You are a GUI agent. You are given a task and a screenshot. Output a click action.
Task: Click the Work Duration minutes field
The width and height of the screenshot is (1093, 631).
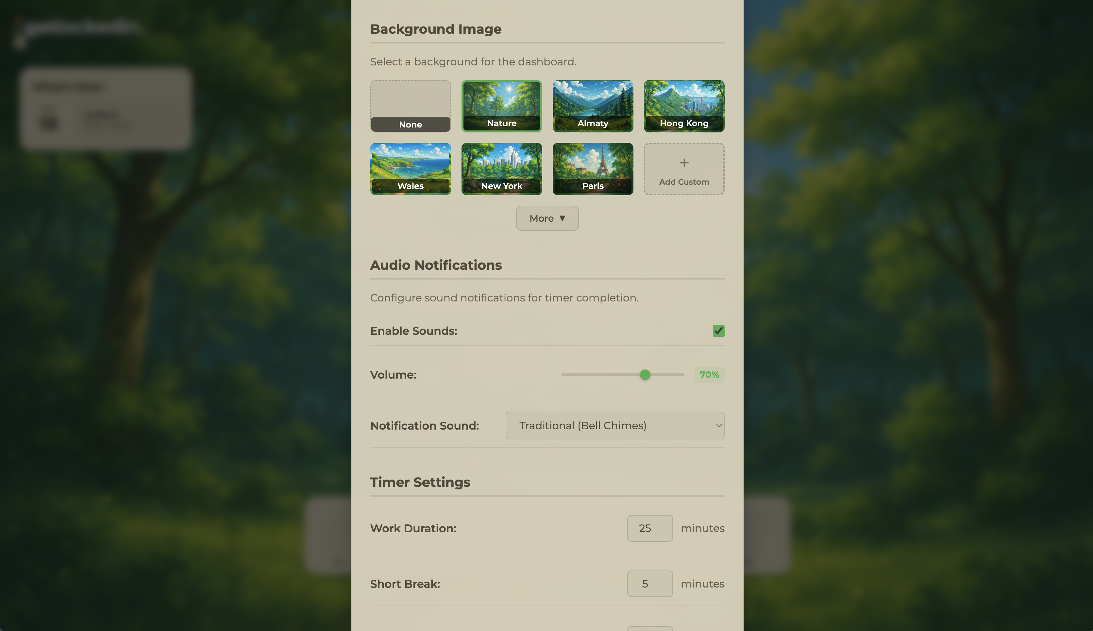pos(649,528)
